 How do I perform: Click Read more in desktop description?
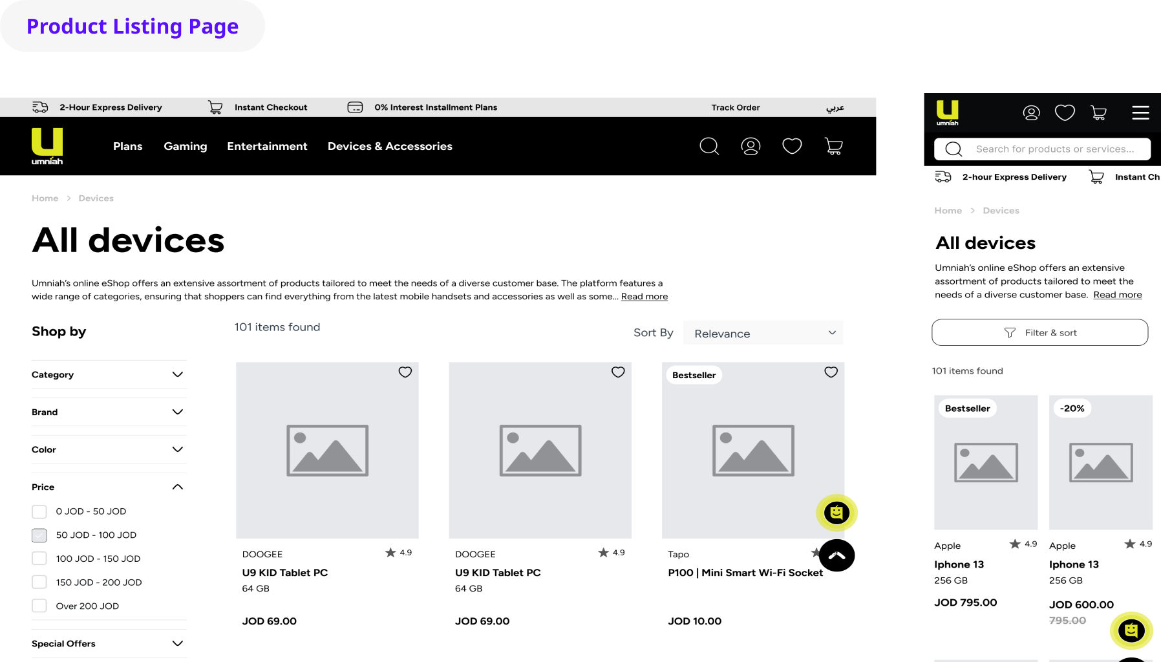644,296
